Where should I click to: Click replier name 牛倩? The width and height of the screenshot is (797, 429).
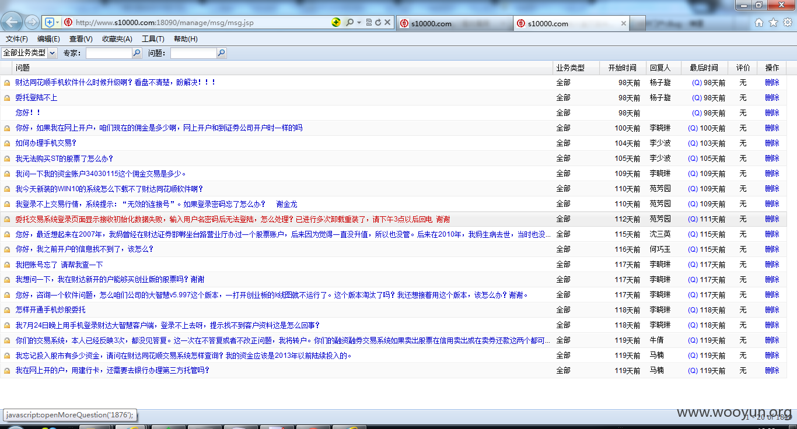[656, 340]
